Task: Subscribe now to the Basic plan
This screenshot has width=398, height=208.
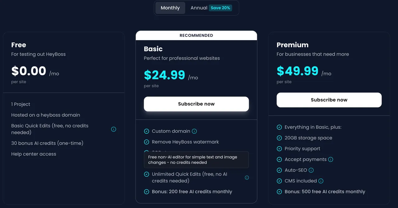Action: point(196,104)
